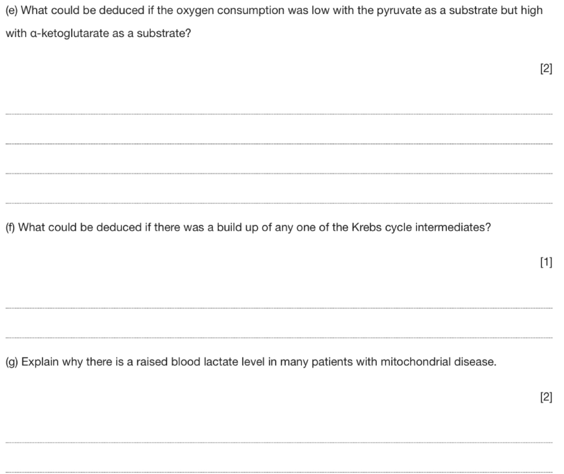The image size is (564, 474).
Task: Click the [1] mark label for question (f)
Action: click(546, 263)
